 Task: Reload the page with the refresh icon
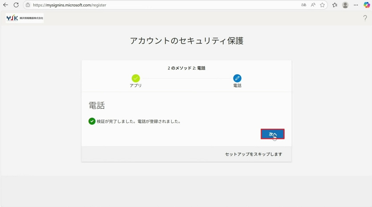[x=16, y=5]
